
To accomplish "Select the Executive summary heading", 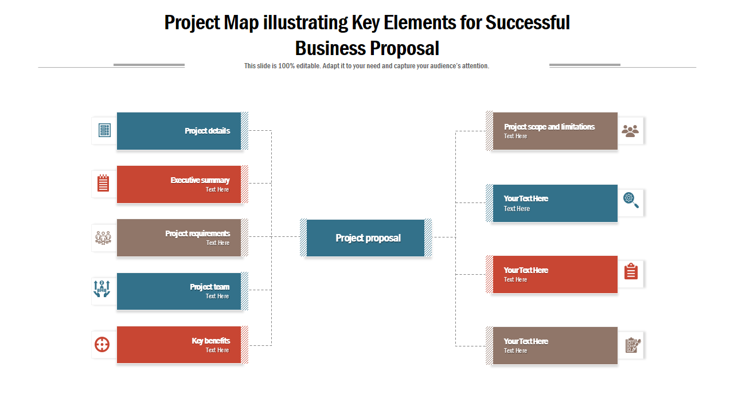I will click(x=200, y=180).
